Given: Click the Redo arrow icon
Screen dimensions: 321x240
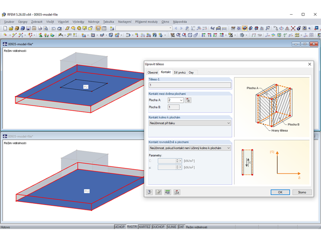Looking at the screenshot, I should 60,28.
